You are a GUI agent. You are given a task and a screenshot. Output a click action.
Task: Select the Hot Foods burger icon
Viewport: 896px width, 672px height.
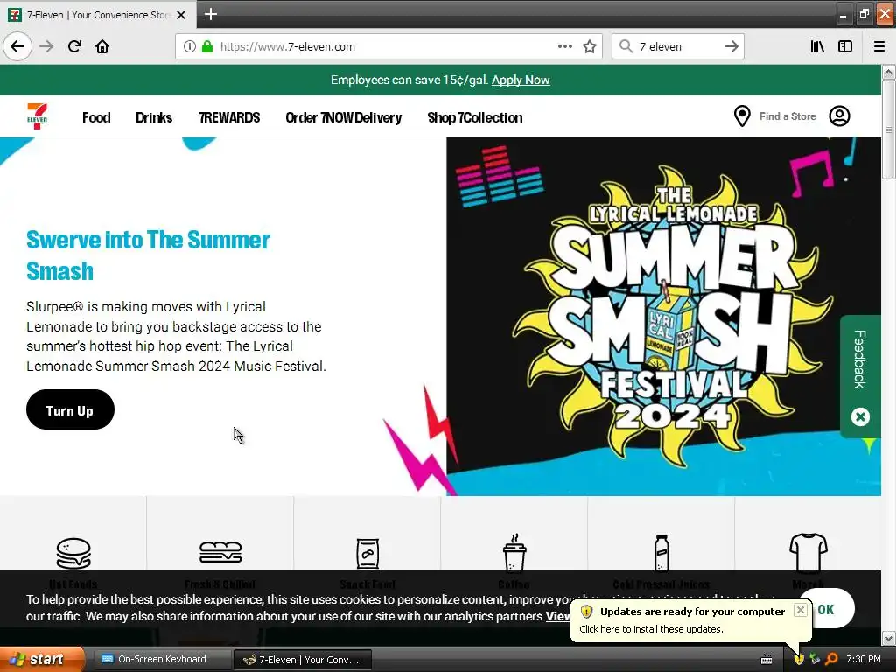(73, 553)
